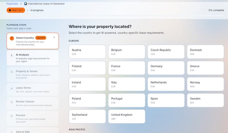Select the Finland country card
The width and height of the screenshot is (228, 133).
pyautogui.click(x=87, y=68)
